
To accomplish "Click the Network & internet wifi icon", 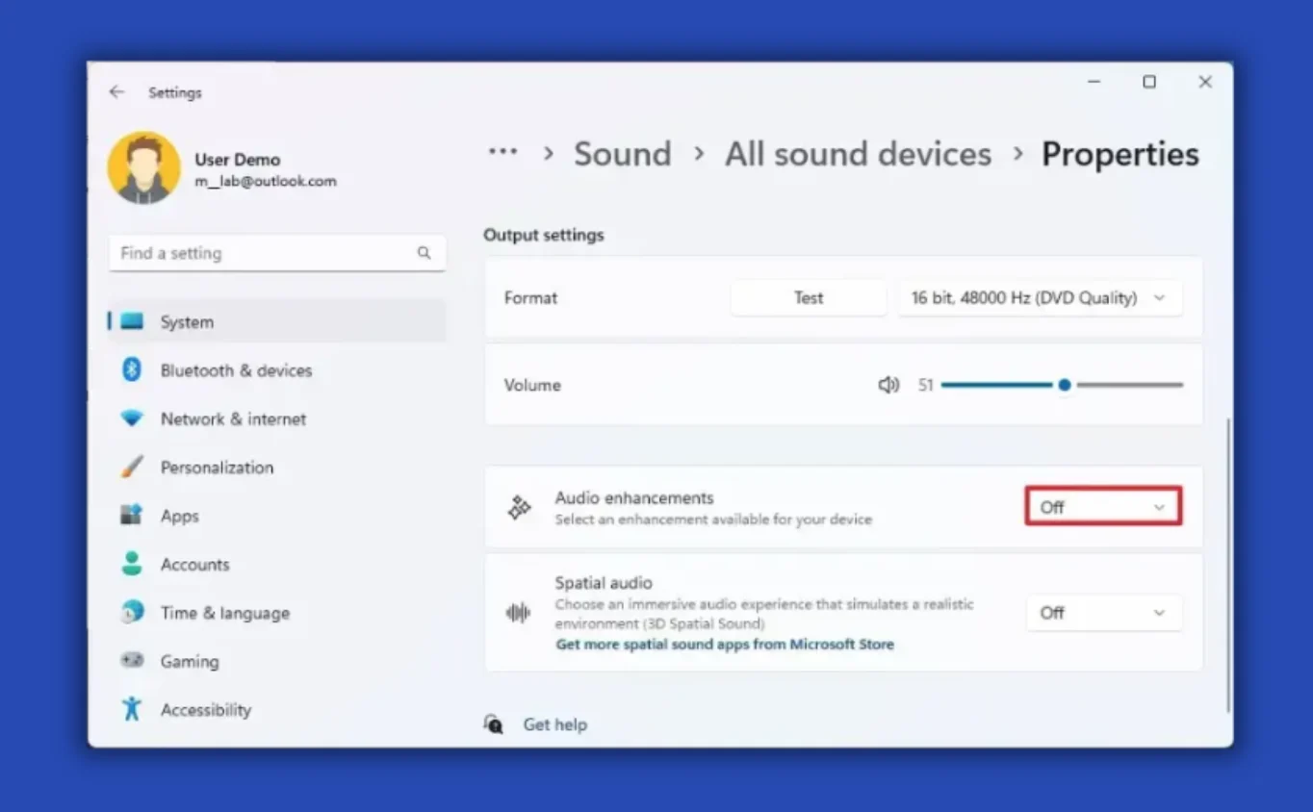I will 131,419.
